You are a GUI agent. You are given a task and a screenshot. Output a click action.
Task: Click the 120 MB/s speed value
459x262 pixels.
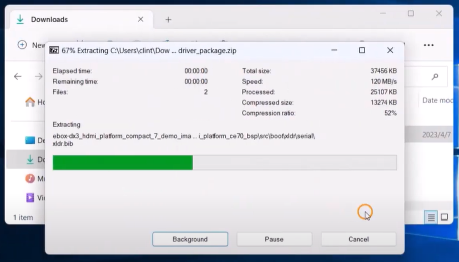point(384,82)
